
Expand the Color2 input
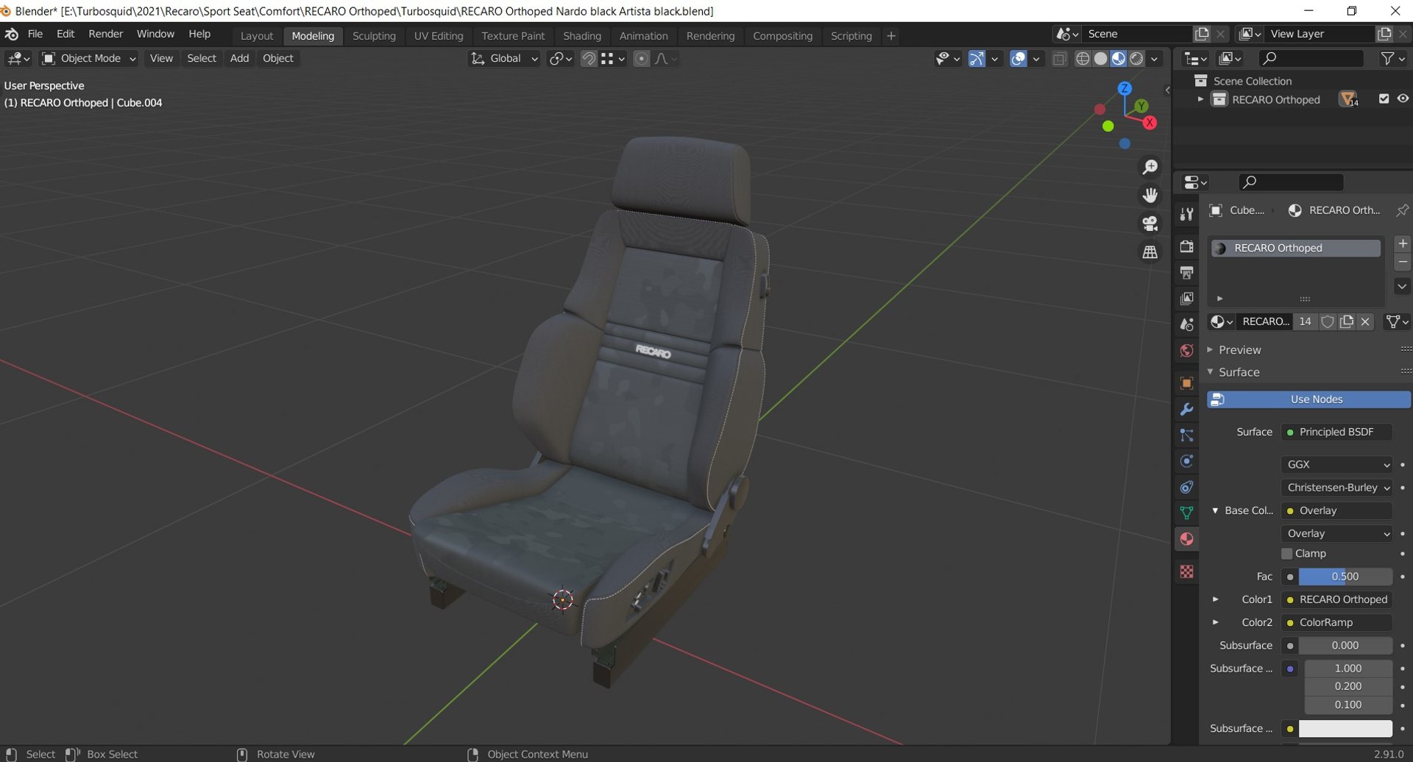tap(1215, 622)
